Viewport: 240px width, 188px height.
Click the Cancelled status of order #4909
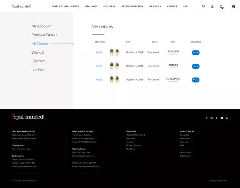tap(153, 66)
